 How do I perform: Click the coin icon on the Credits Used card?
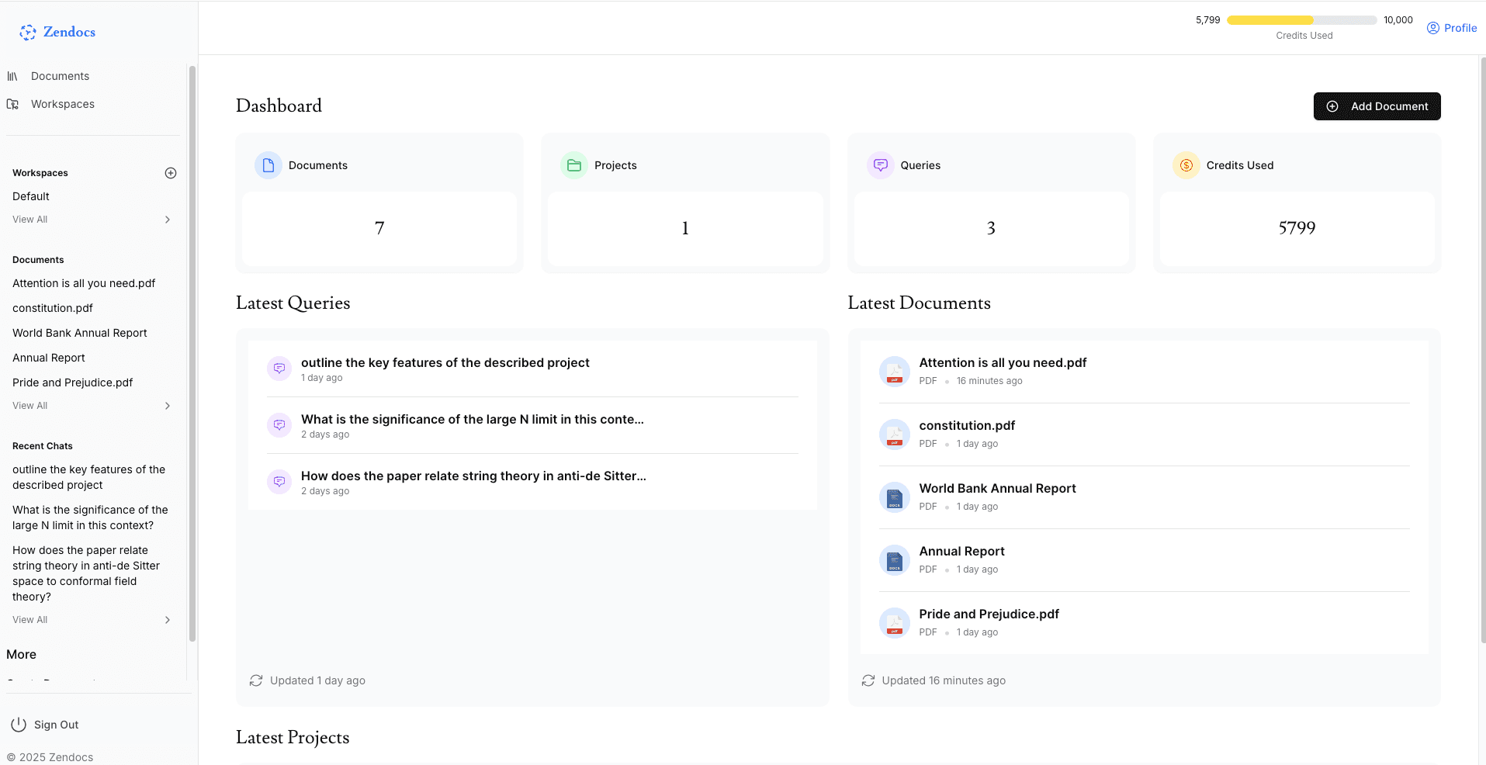(x=1186, y=165)
